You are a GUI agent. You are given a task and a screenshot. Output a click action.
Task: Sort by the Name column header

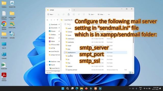69,24
